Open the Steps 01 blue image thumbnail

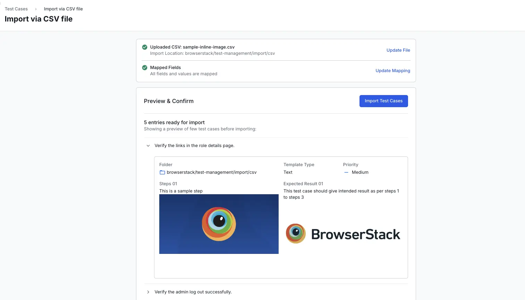[x=219, y=224]
